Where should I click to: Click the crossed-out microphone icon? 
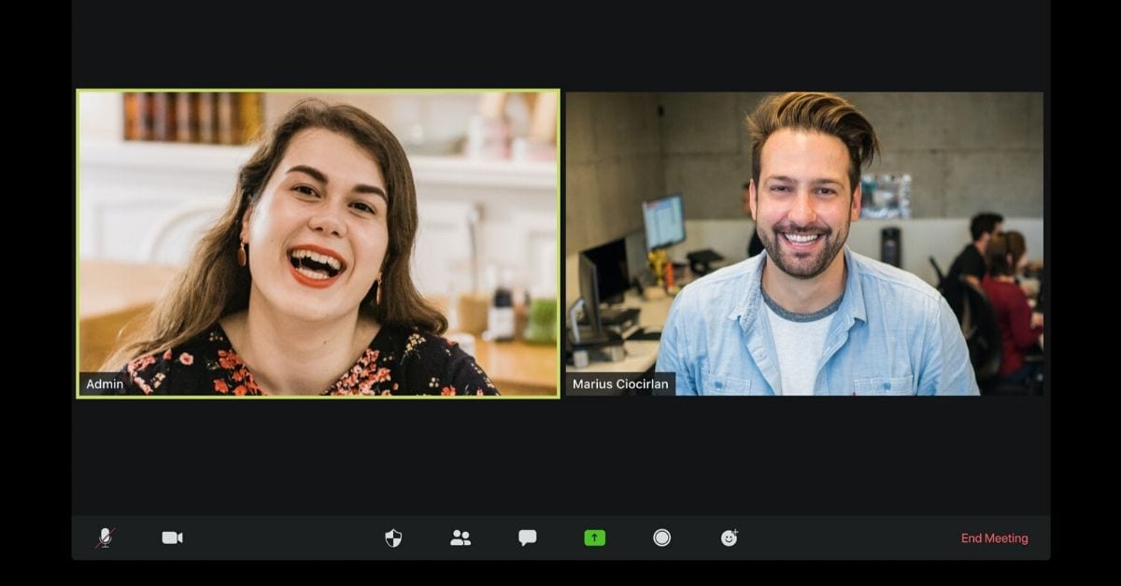point(106,537)
